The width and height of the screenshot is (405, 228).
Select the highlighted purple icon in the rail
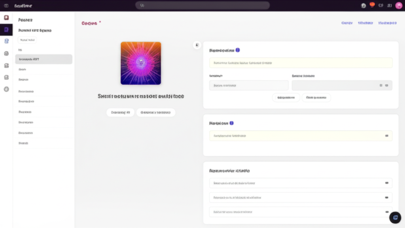pyautogui.click(x=6, y=30)
